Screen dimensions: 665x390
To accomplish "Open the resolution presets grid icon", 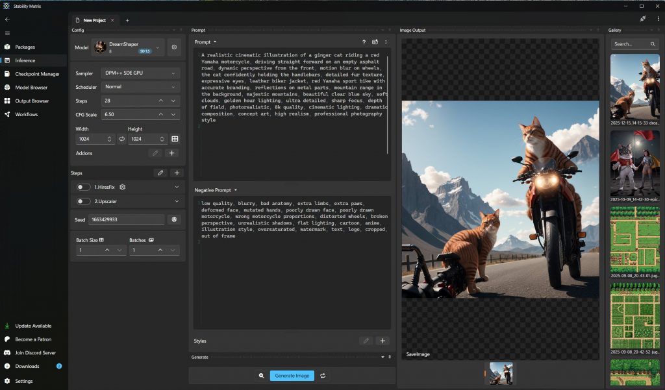I will click(x=175, y=139).
